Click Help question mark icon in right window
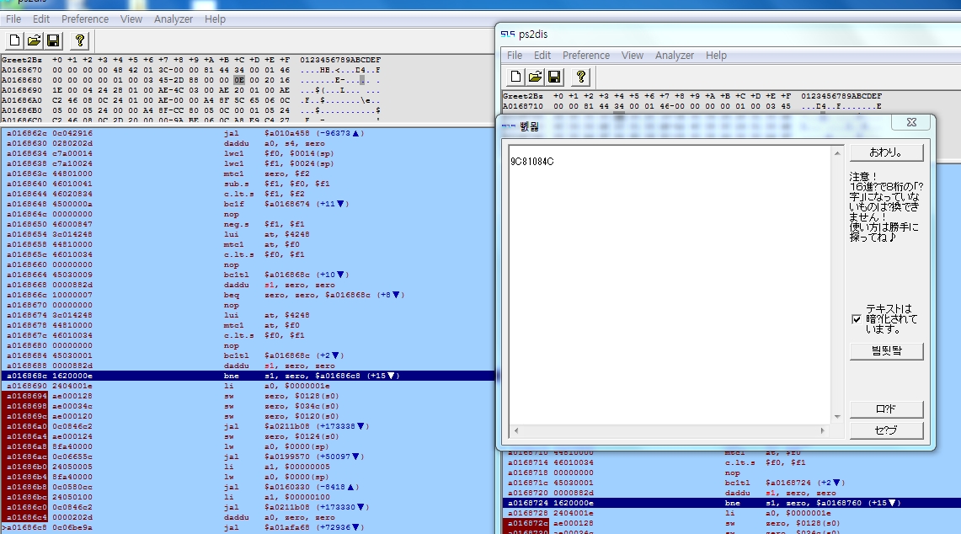 tap(581, 77)
